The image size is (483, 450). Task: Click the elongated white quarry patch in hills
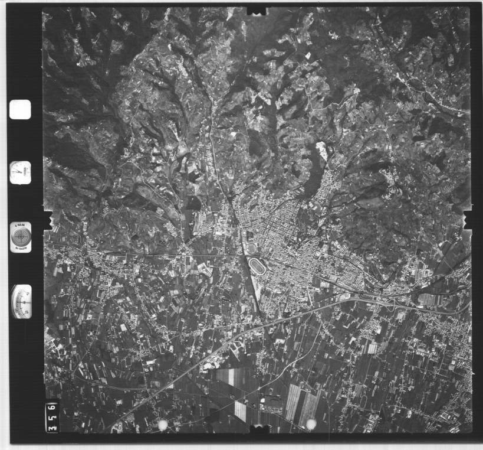(322, 152)
